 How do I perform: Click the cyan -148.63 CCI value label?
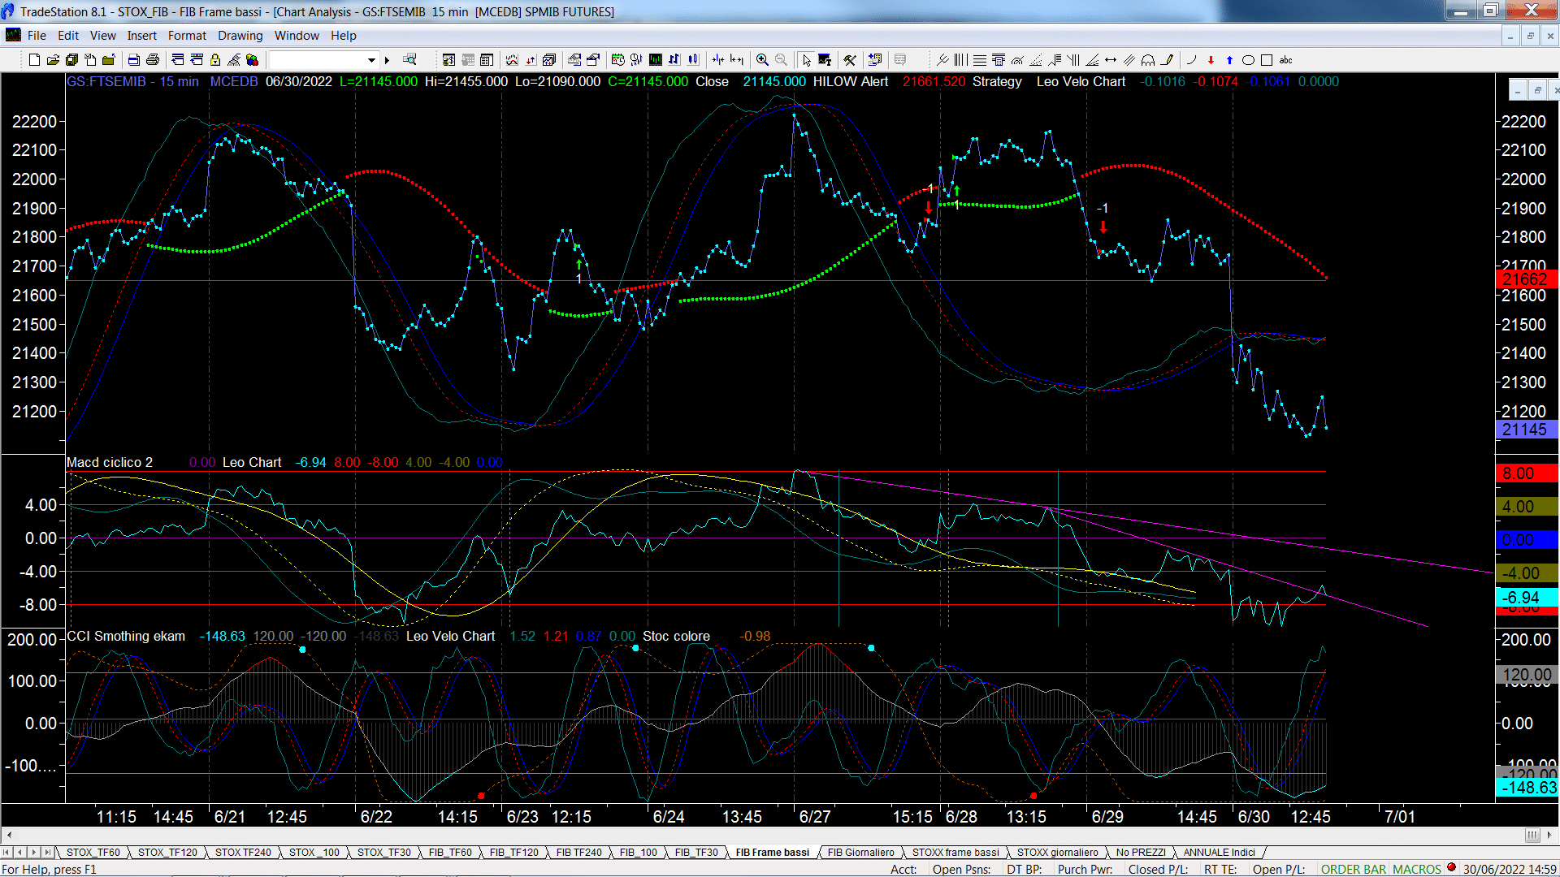coord(1526,787)
